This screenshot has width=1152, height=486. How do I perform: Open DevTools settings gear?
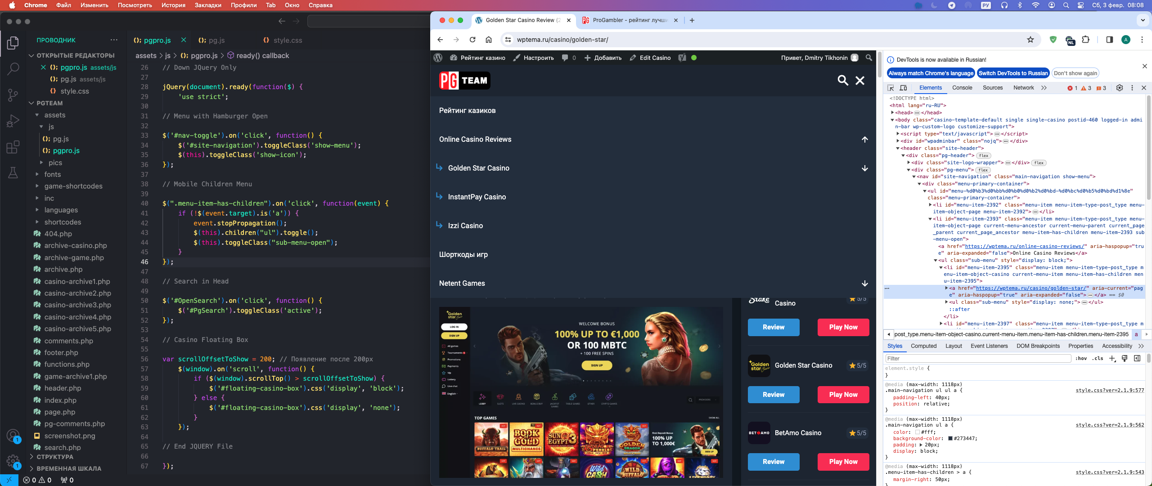tap(1120, 88)
